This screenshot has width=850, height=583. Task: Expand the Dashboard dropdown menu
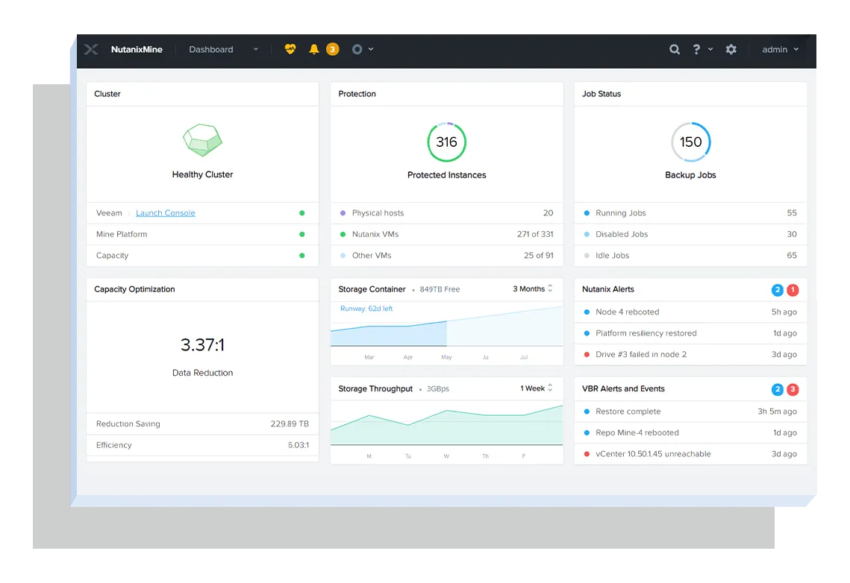[223, 49]
